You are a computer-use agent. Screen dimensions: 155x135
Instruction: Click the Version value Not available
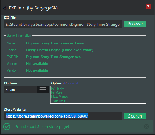click(37, 64)
